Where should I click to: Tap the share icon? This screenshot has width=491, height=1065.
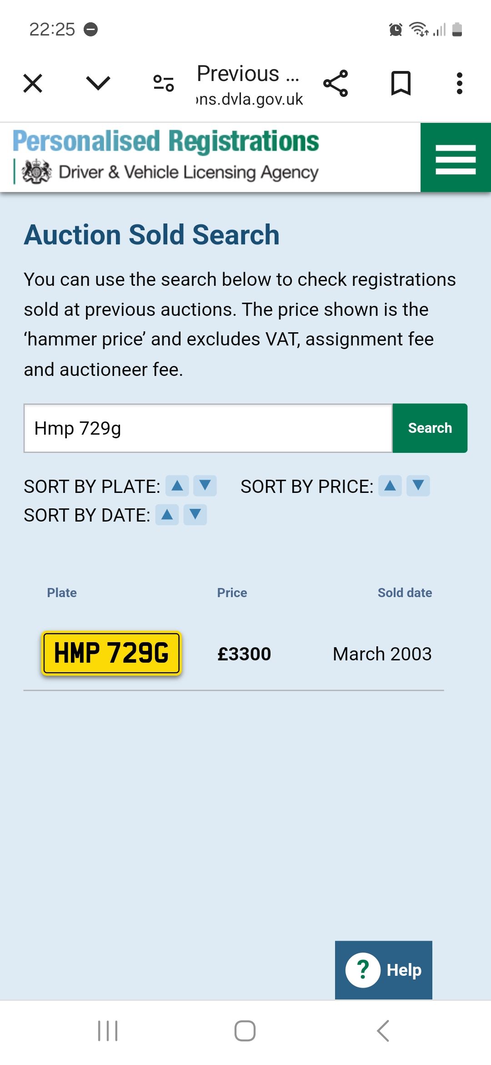click(336, 83)
